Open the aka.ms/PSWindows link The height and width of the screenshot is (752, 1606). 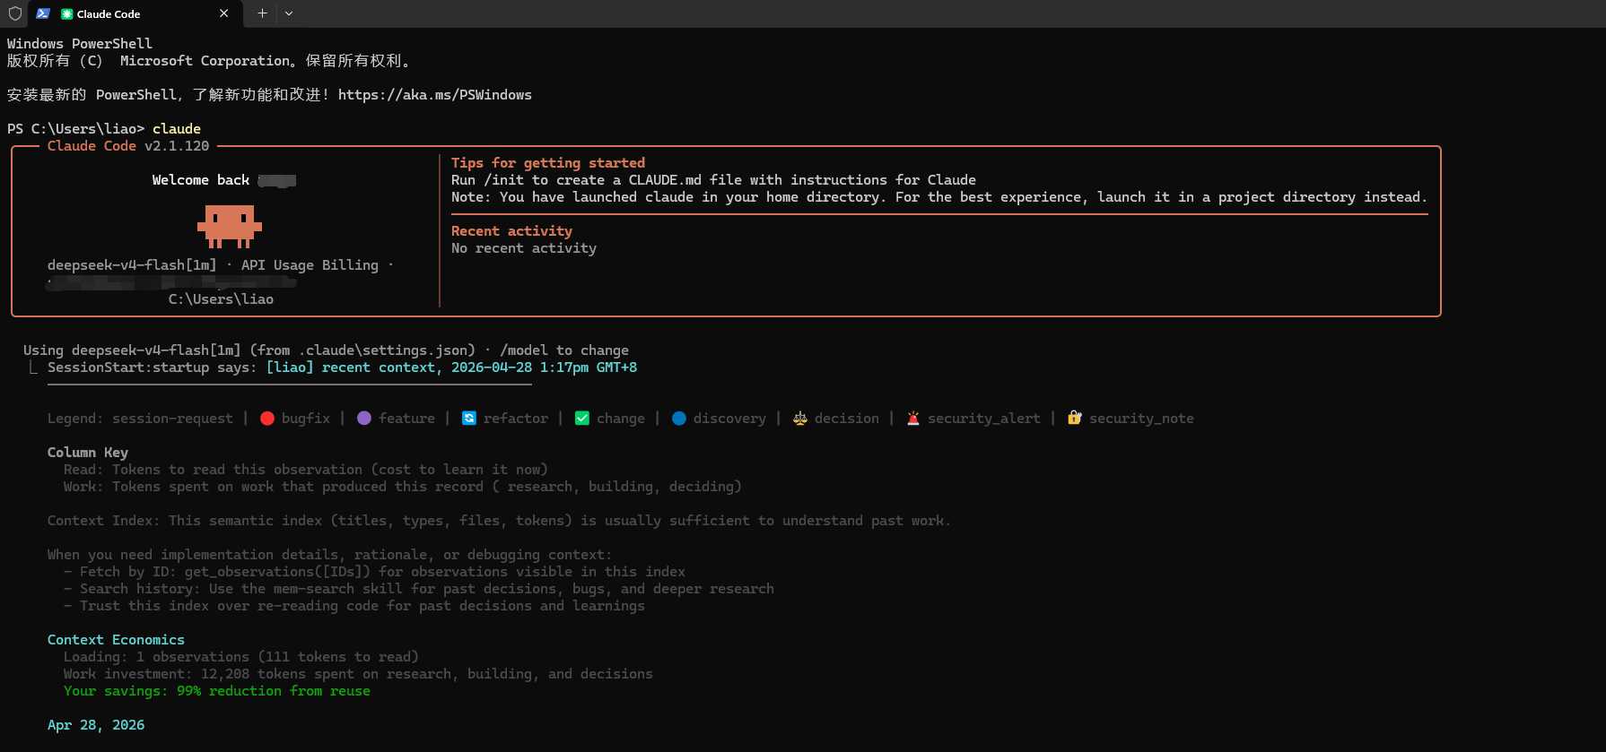pos(434,95)
